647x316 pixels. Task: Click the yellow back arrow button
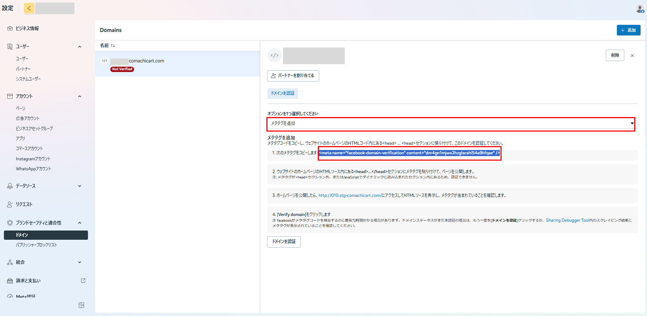tap(29, 8)
